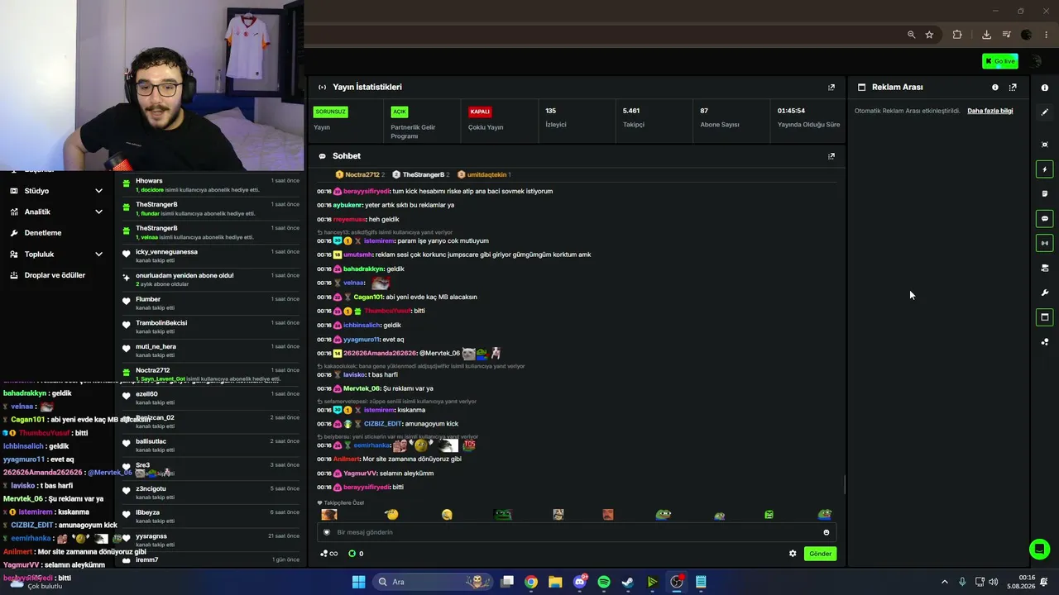Click the note icon in right sidebar

1045,194
